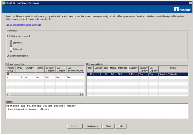Click 'Unassigned drives: 58' text
This screenshot has width=194, height=135.
[17, 56]
